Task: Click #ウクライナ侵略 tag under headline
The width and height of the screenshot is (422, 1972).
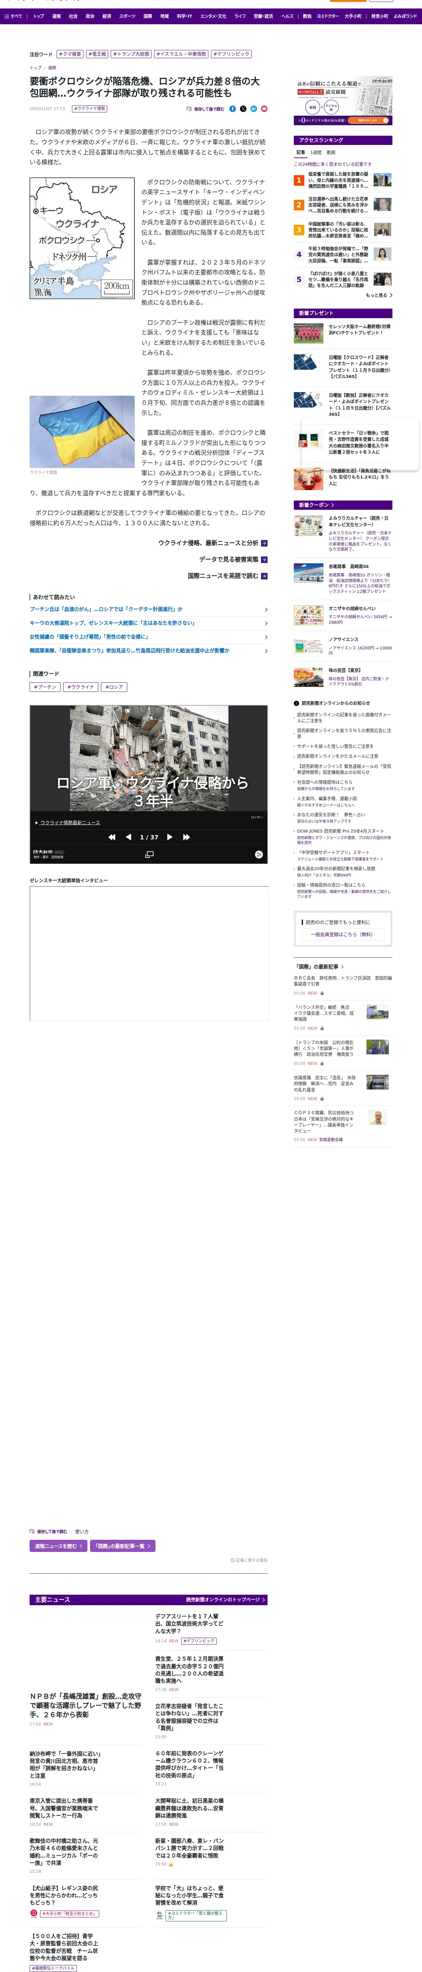Action: coord(90,109)
